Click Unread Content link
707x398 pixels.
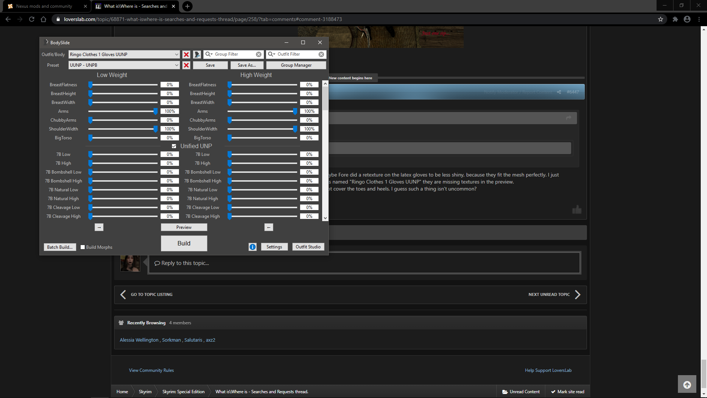pos(521,392)
